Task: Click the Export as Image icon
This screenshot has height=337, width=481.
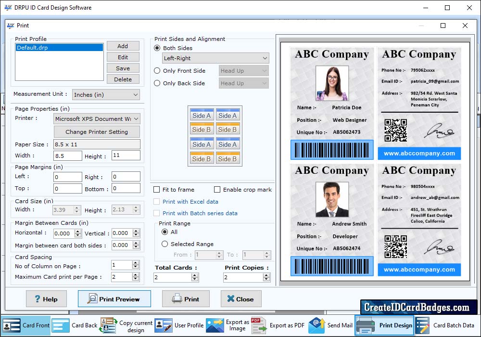Action: (x=215, y=325)
